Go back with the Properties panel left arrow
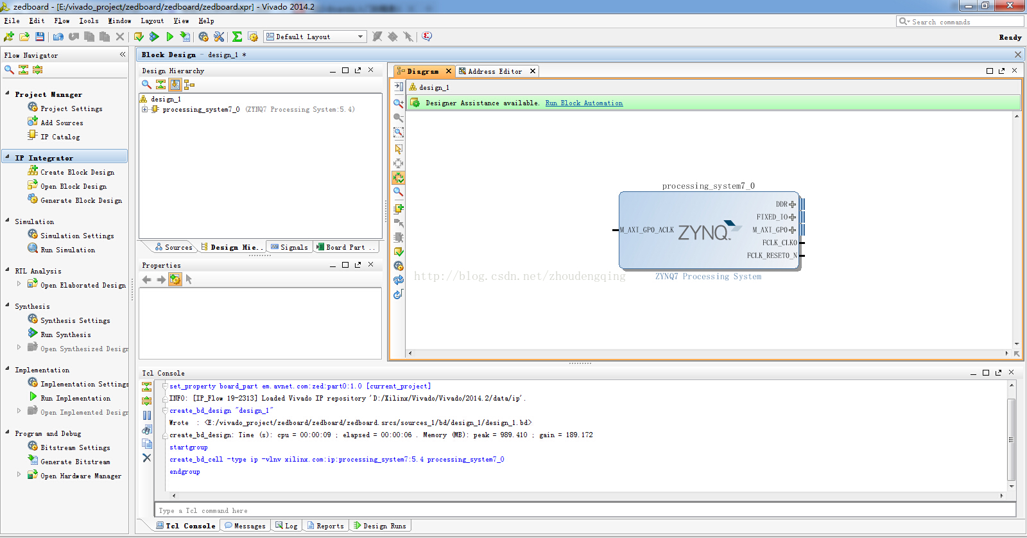Image resolution: width=1027 pixels, height=538 pixels. 146,279
